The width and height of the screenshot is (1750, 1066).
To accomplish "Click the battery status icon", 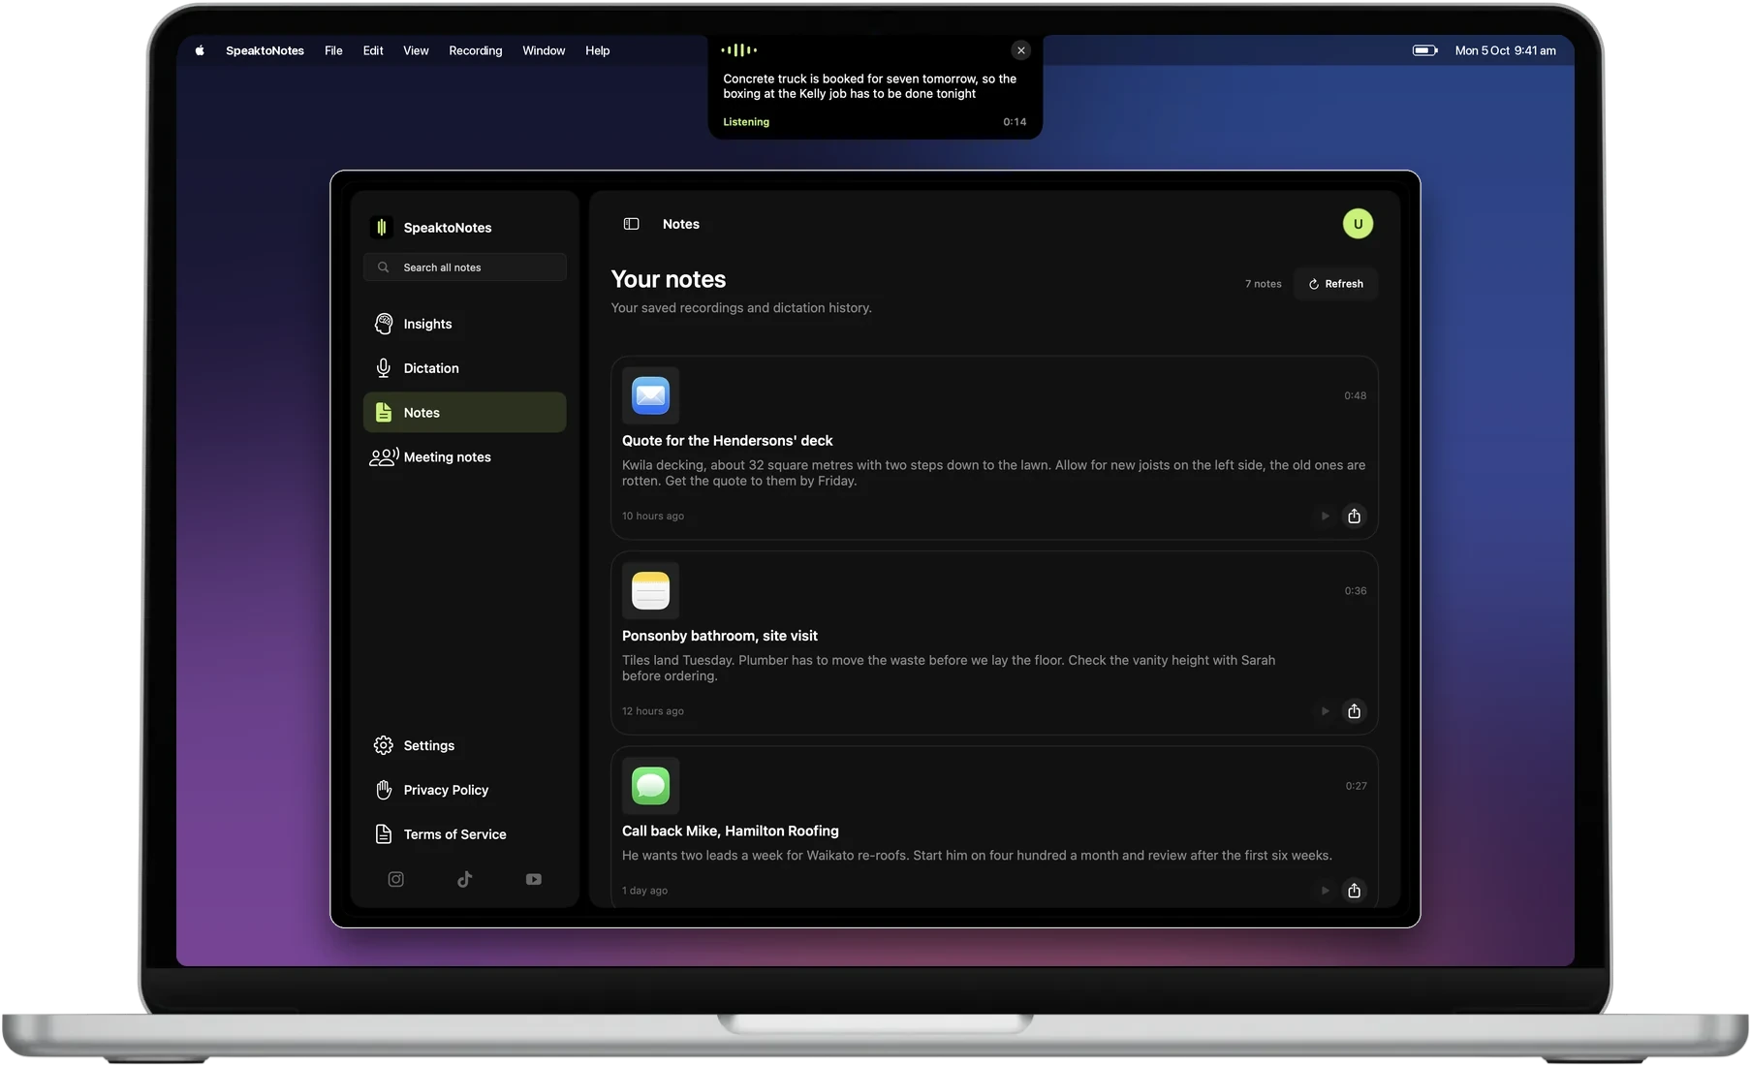I will 1424,50.
